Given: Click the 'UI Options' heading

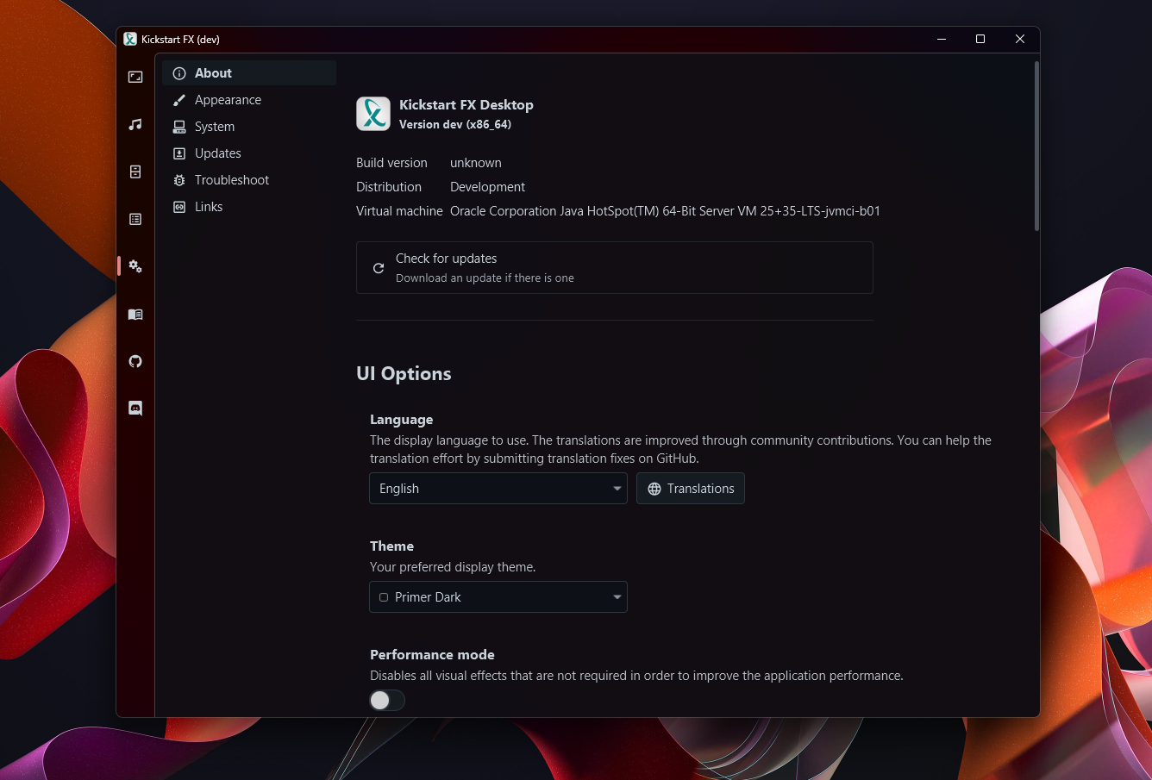Looking at the screenshot, I should [404, 374].
